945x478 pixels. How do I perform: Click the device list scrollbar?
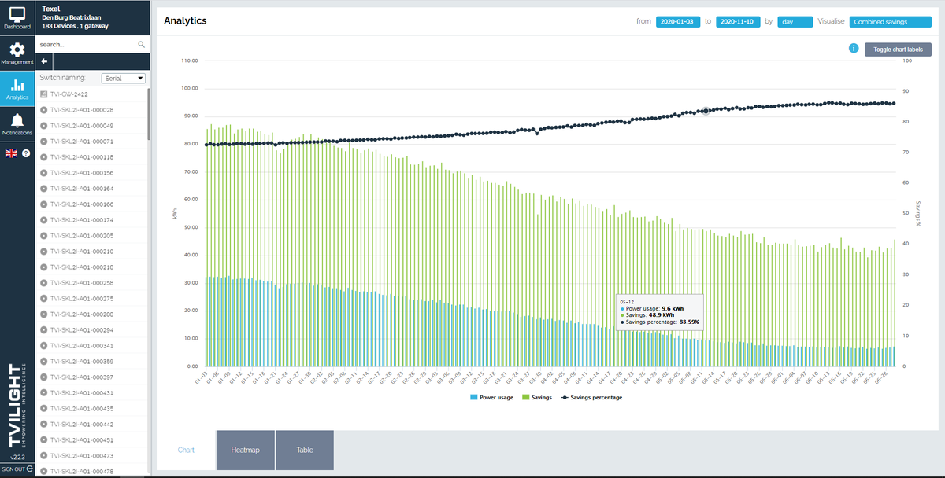pyautogui.click(x=148, y=114)
